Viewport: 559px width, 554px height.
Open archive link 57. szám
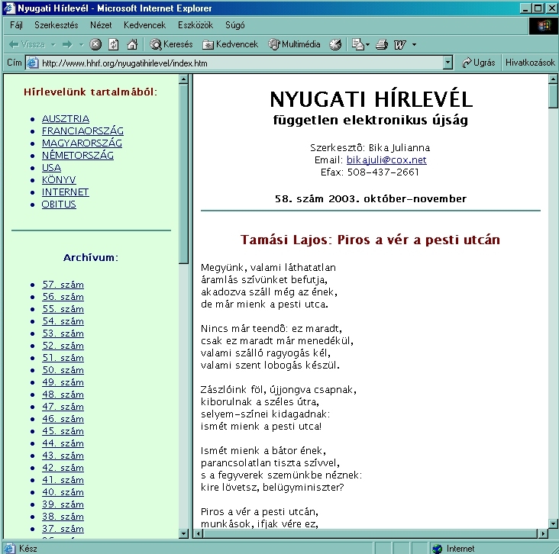[x=63, y=285]
